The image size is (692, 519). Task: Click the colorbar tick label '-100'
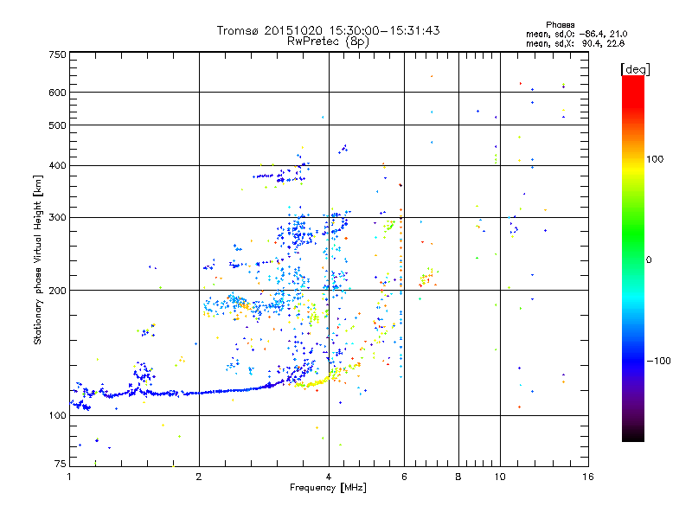click(x=658, y=361)
